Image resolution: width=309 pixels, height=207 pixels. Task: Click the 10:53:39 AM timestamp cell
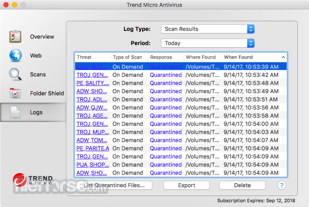point(251,67)
